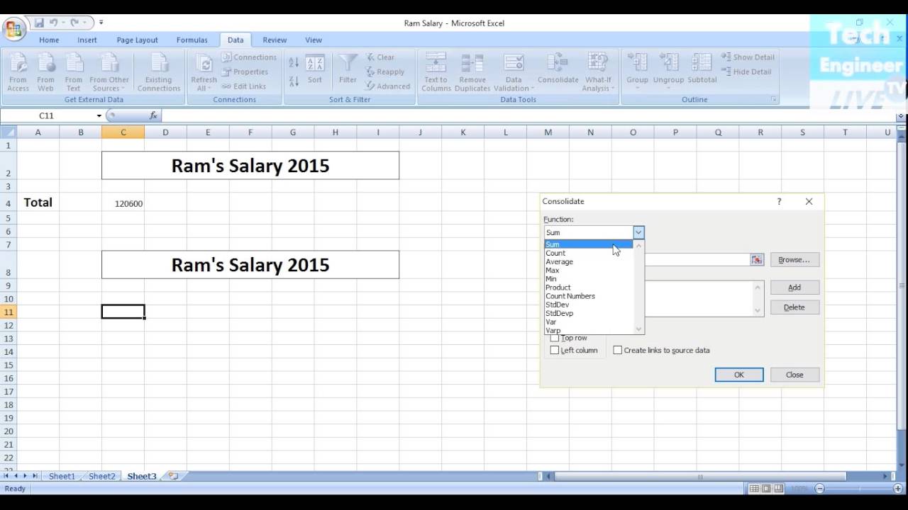Click the insert function fx icon
Image resolution: width=908 pixels, height=510 pixels.
click(x=153, y=115)
